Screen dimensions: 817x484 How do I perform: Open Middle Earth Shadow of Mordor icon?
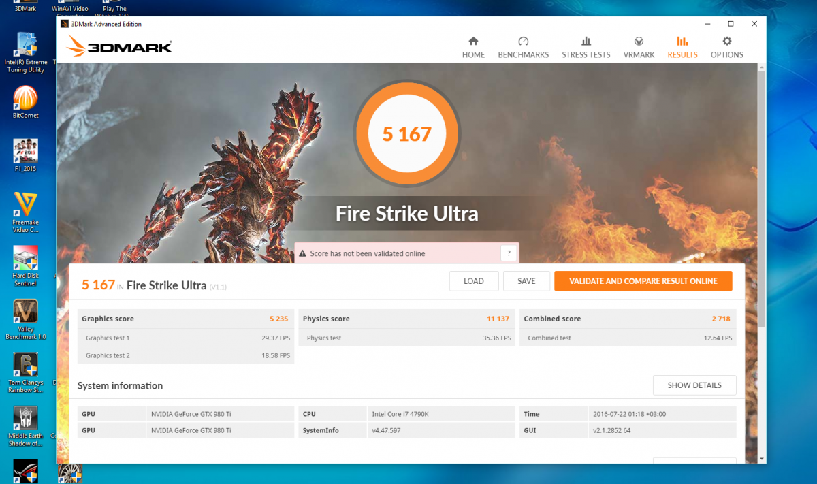tap(25, 427)
